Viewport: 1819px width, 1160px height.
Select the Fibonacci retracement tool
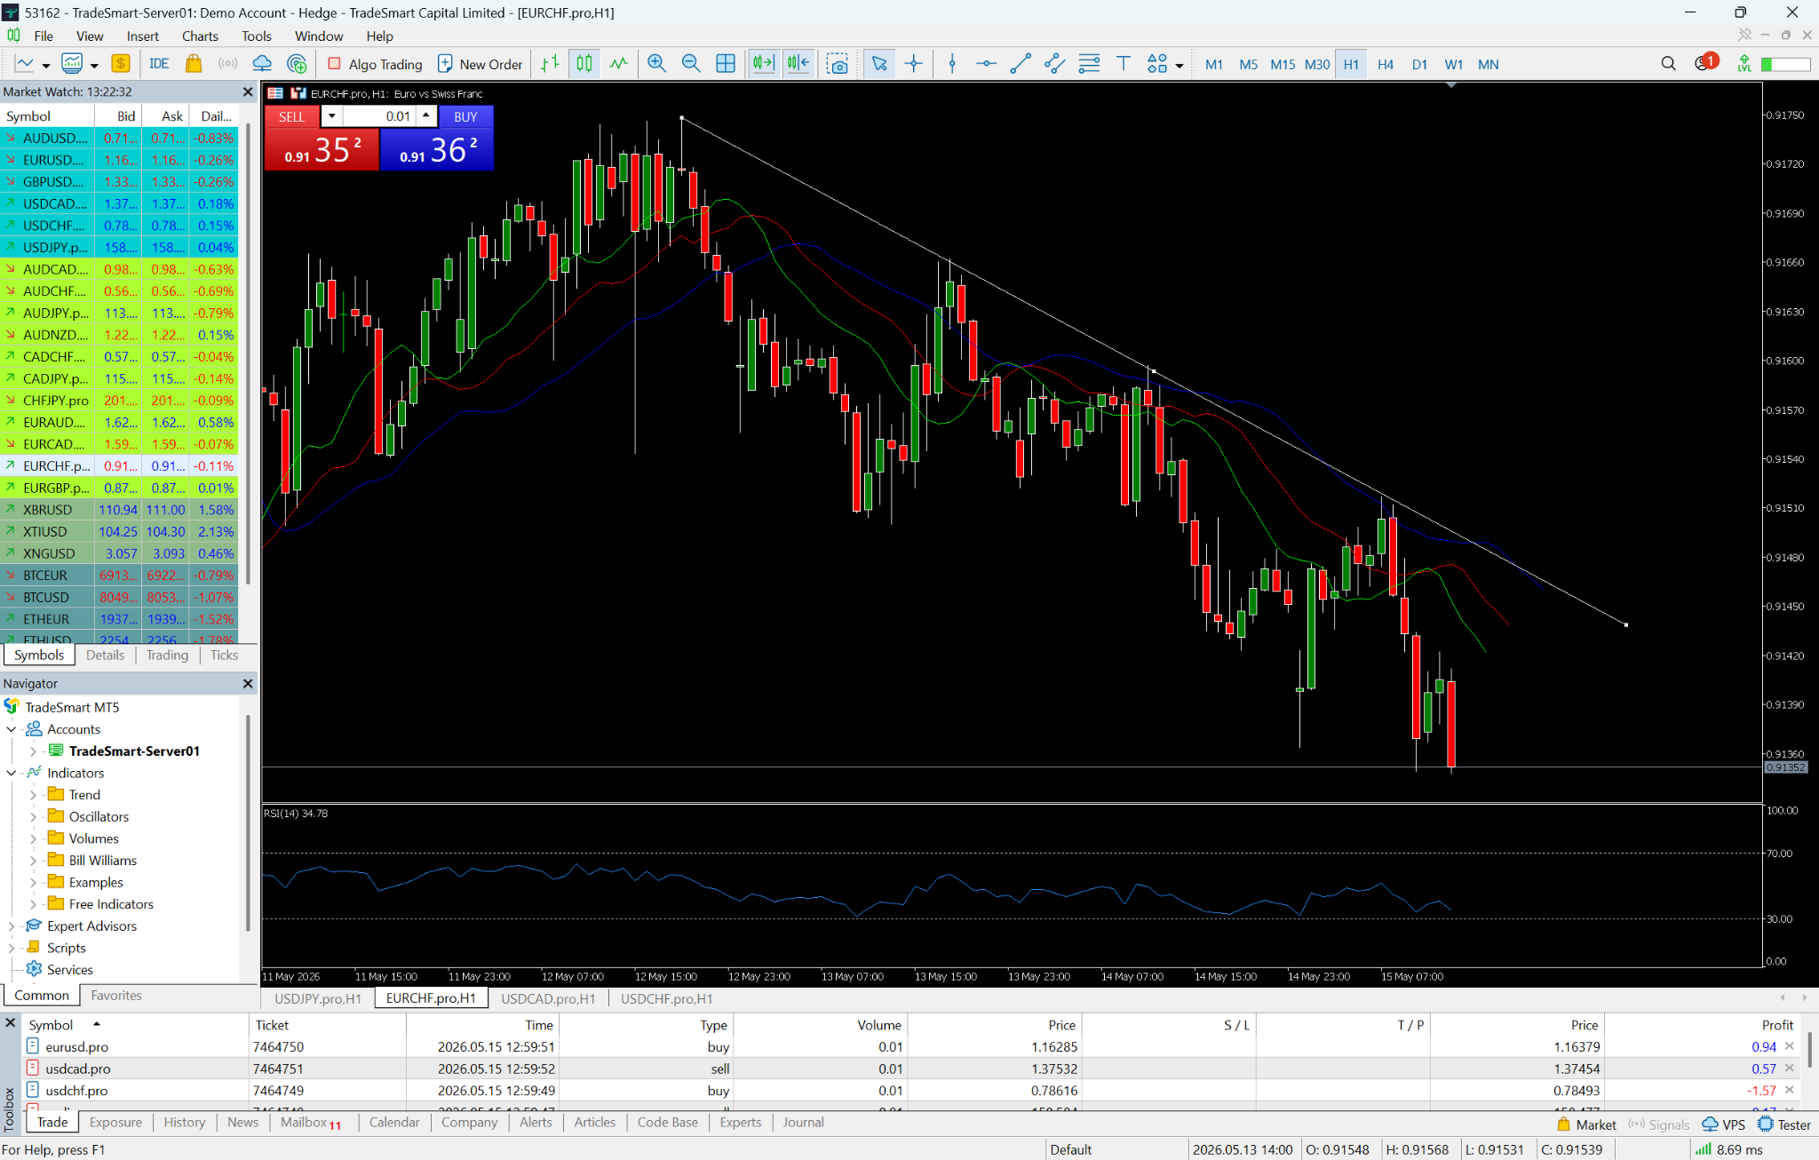pyautogui.click(x=1089, y=64)
